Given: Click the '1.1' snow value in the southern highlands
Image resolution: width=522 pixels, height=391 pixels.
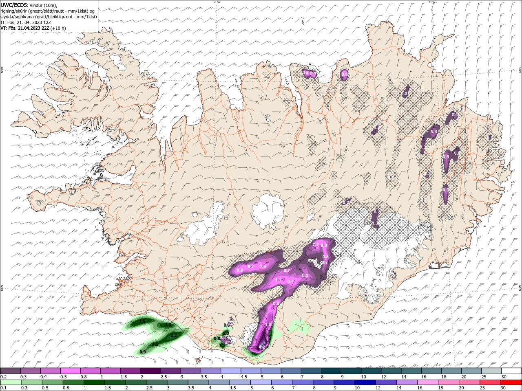Looking at the screenshot, I should coord(278,280).
